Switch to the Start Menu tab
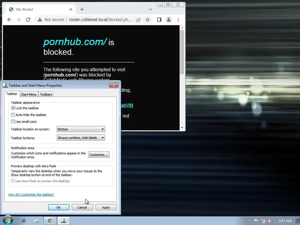Screen dimensions: 300x225 click(x=29, y=94)
